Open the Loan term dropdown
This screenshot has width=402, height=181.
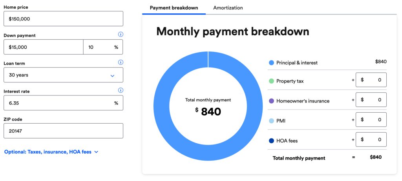coord(63,75)
